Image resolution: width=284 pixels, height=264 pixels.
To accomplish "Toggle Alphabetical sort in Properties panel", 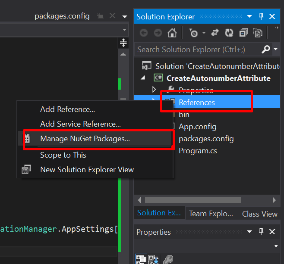I will point(154,259).
